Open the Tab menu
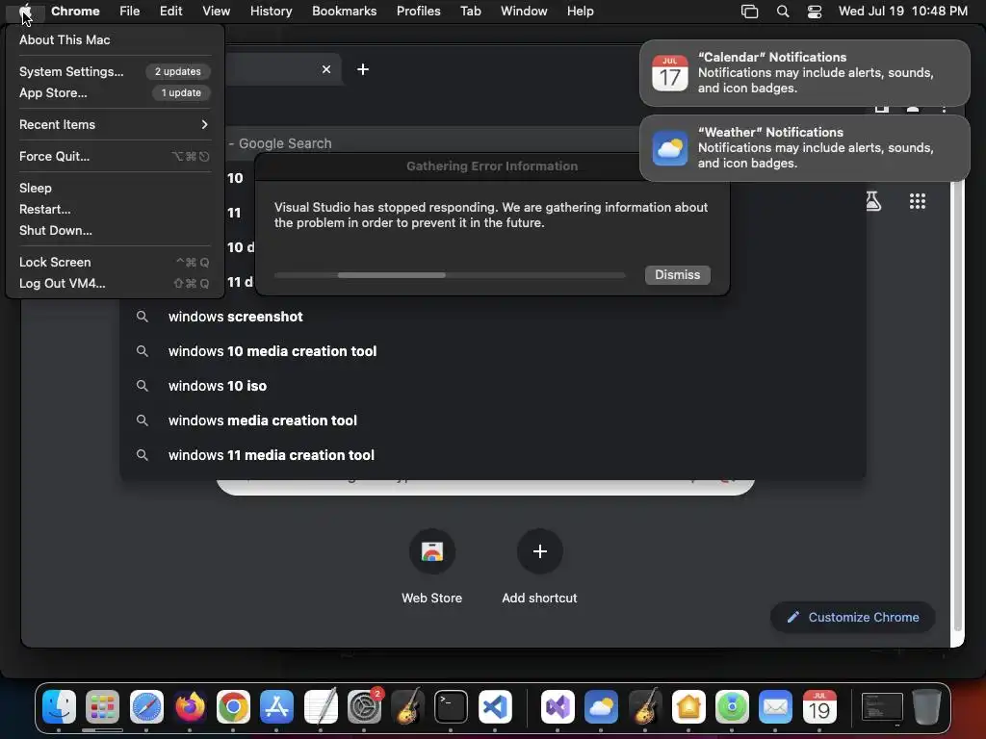Viewport: 986px width, 739px height. 470,11
